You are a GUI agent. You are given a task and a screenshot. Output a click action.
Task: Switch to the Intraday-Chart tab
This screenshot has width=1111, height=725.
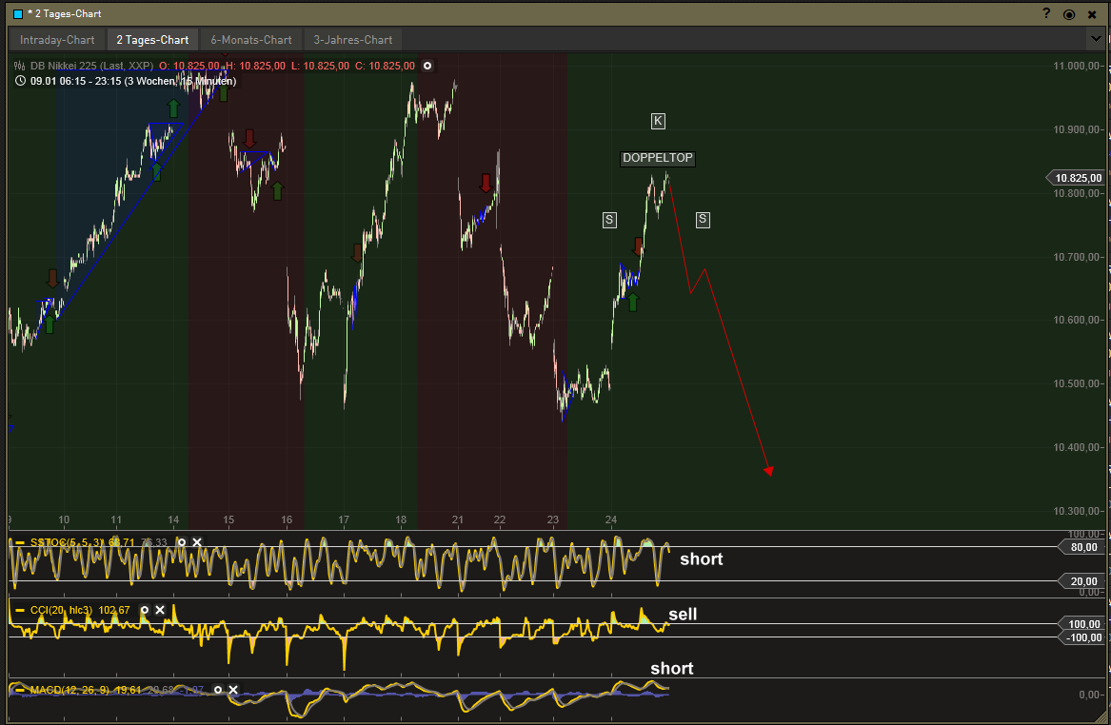pyautogui.click(x=57, y=40)
